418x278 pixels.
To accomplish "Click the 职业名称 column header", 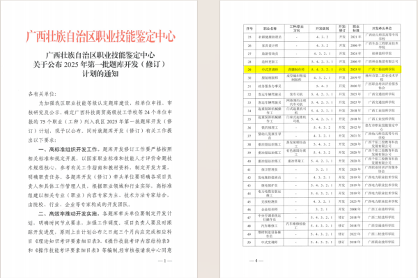I will pos(270,29).
